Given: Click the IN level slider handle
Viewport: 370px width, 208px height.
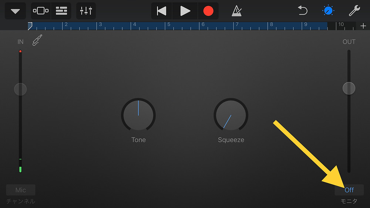Looking at the screenshot, I should [20, 89].
